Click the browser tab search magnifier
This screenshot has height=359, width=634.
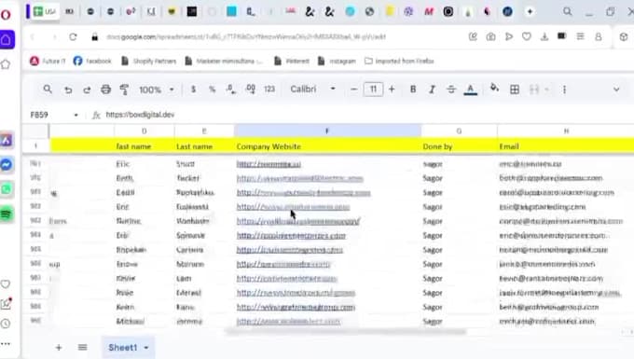click(x=568, y=12)
